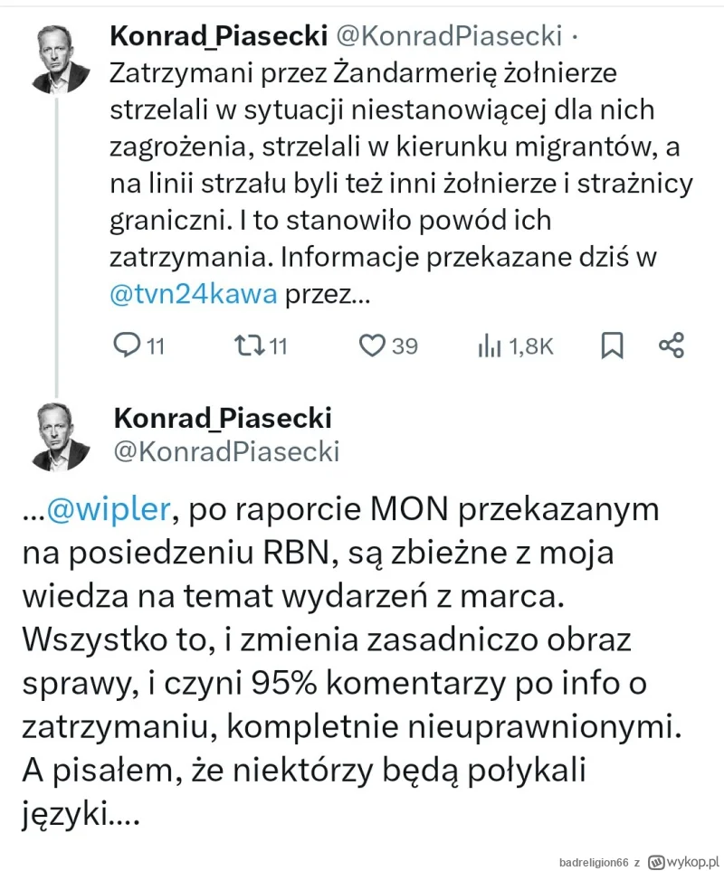Retweet the first tweet in the thread
The width and height of the screenshot is (724, 871).
pos(247,345)
